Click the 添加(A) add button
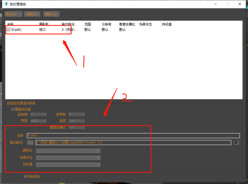 (13, 14)
